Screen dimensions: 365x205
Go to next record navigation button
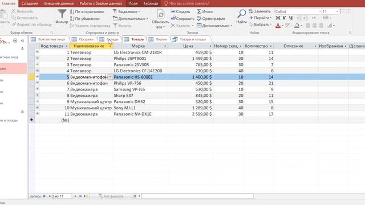[75, 196]
